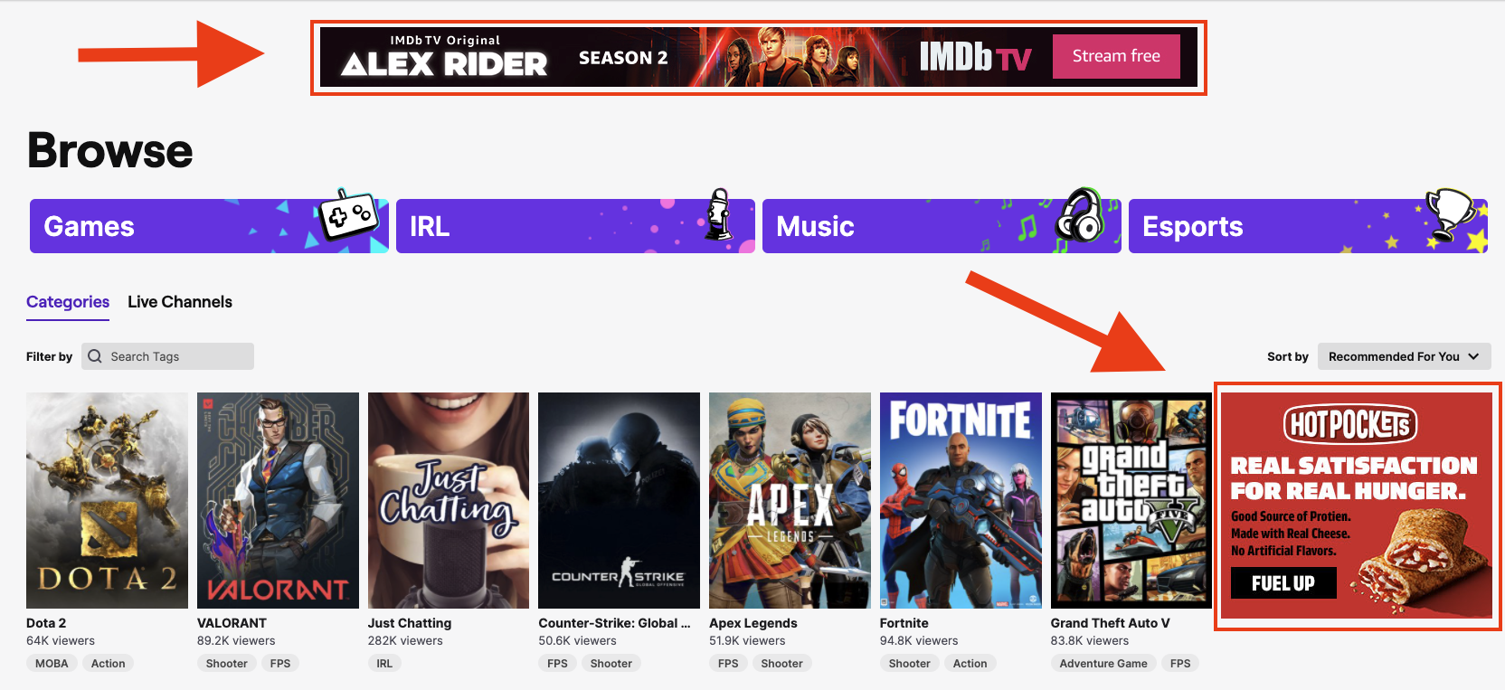The image size is (1505, 690).
Task: Focus the Search Tags input field
Action: 167,356
